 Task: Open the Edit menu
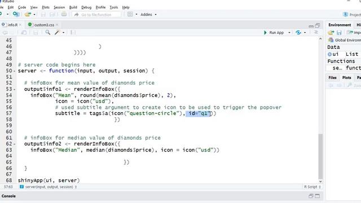click(11, 7)
